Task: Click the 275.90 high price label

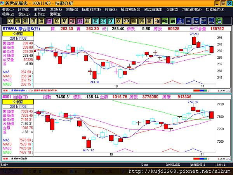Action: coord(194,34)
